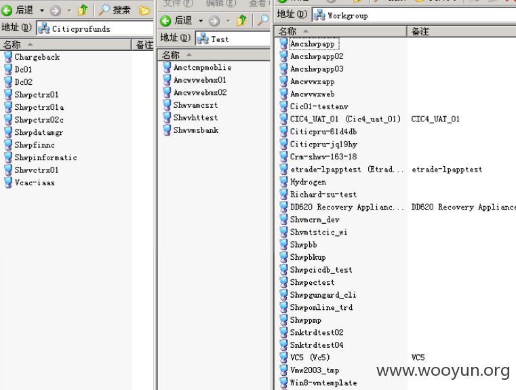
Task: Select Shwvmsbank computer icon
Action: click(x=167, y=130)
